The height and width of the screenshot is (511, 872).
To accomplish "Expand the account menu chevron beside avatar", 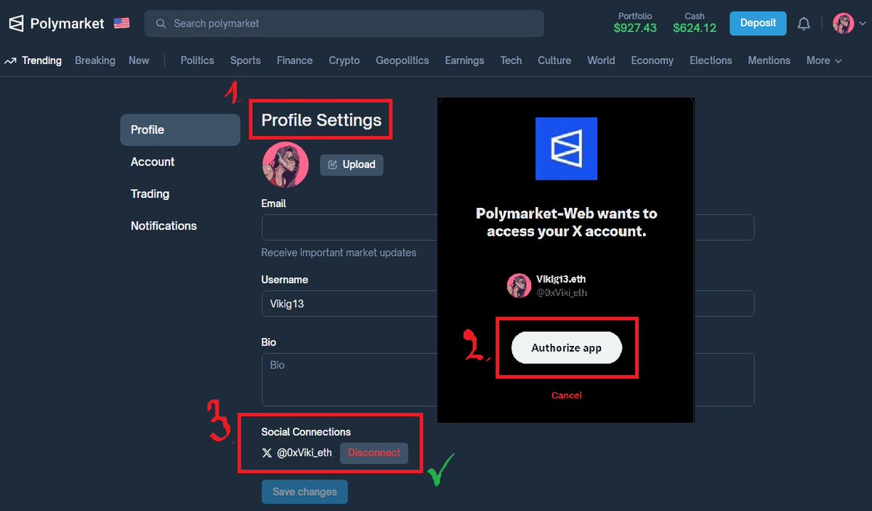I will [862, 24].
